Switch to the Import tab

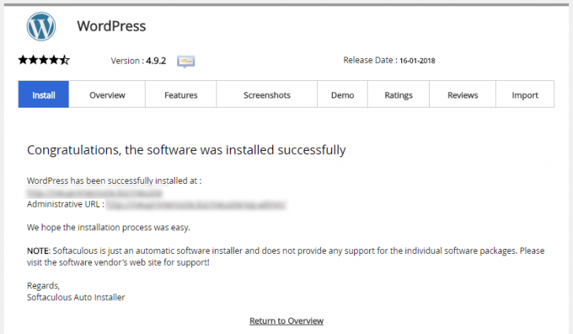click(525, 95)
